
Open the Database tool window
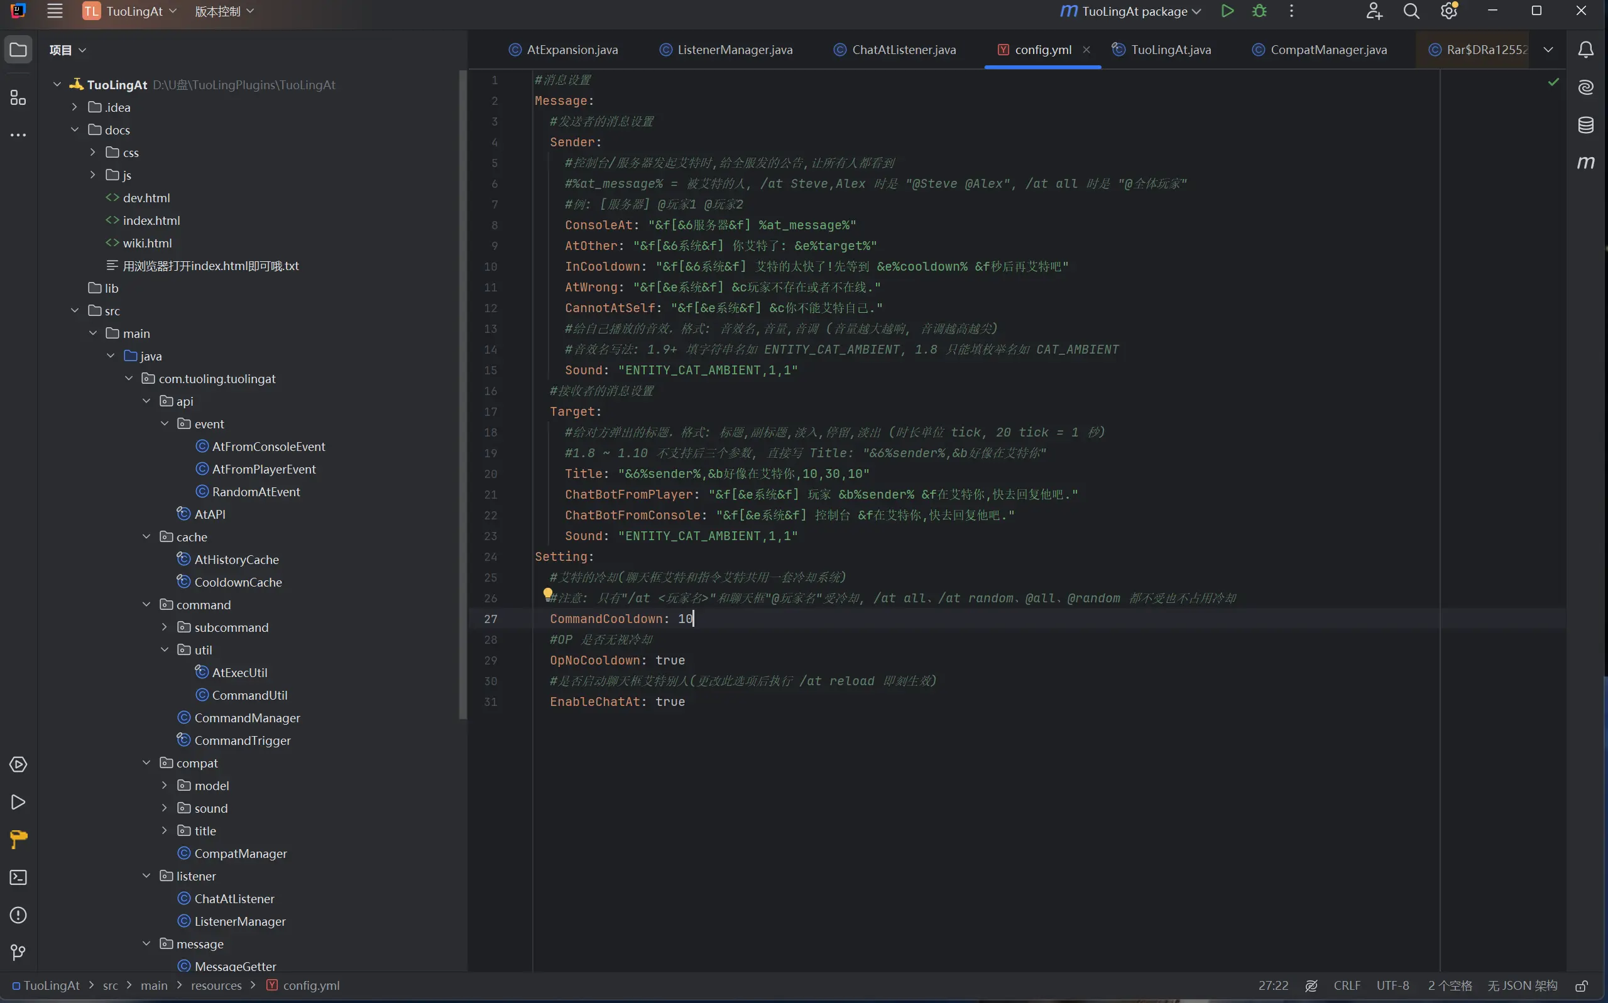click(x=1585, y=125)
